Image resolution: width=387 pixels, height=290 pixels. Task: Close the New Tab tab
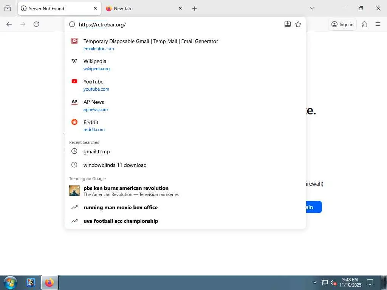click(x=180, y=8)
